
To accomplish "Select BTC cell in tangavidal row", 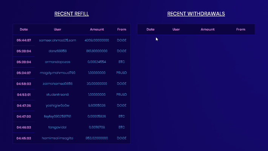I will pyautogui.click(x=122, y=127).
